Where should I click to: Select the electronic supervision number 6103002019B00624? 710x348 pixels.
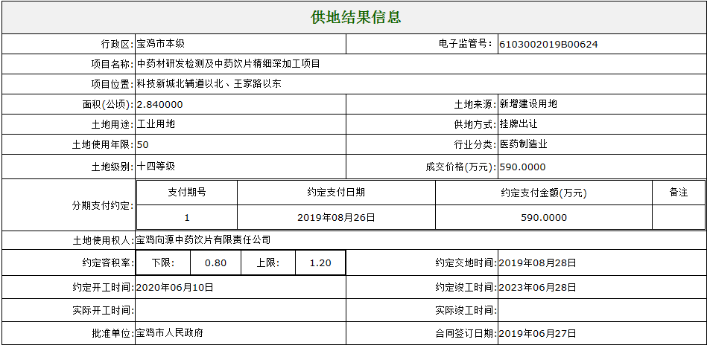point(548,44)
